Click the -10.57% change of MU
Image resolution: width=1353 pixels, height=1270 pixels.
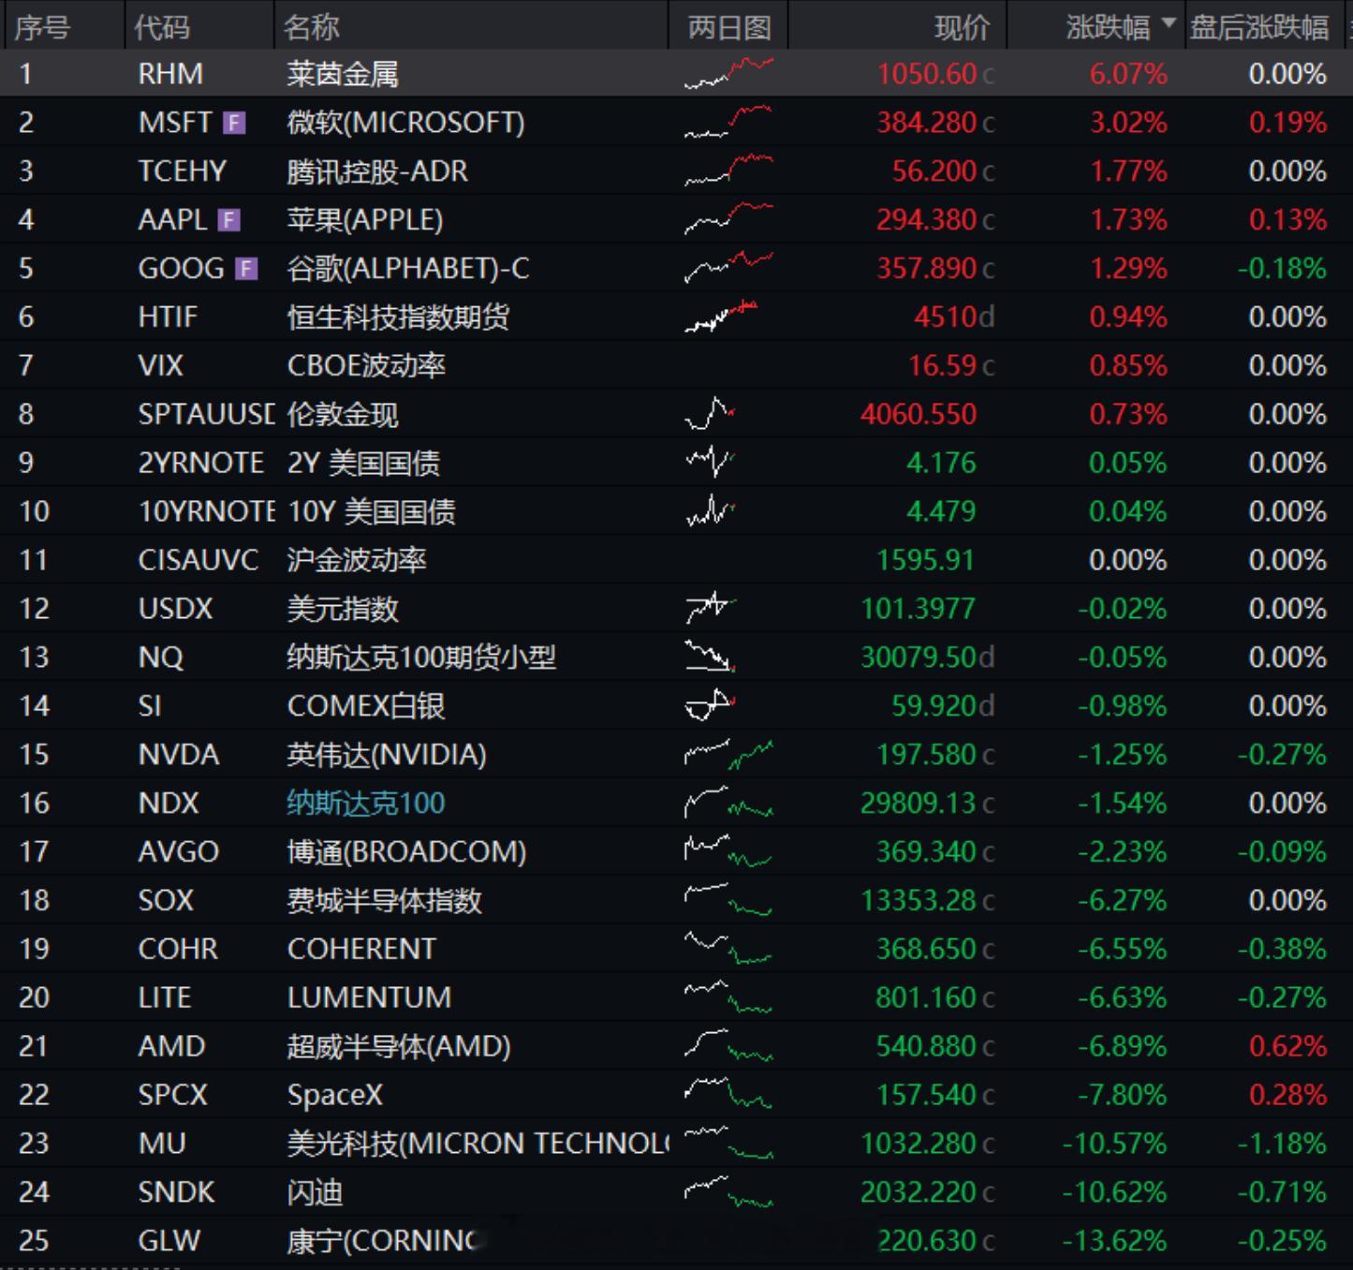(x=1115, y=1144)
